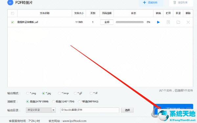Remove the file with X icon
197x123 pixels.
(x=188, y=22)
